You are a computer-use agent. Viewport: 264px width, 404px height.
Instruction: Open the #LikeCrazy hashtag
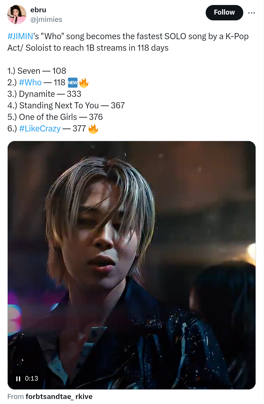[40, 128]
